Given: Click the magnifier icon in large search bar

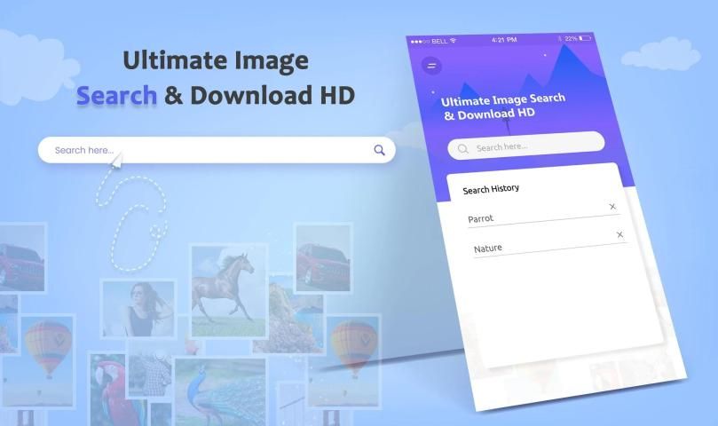Looking at the screenshot, I should point(379,150).
